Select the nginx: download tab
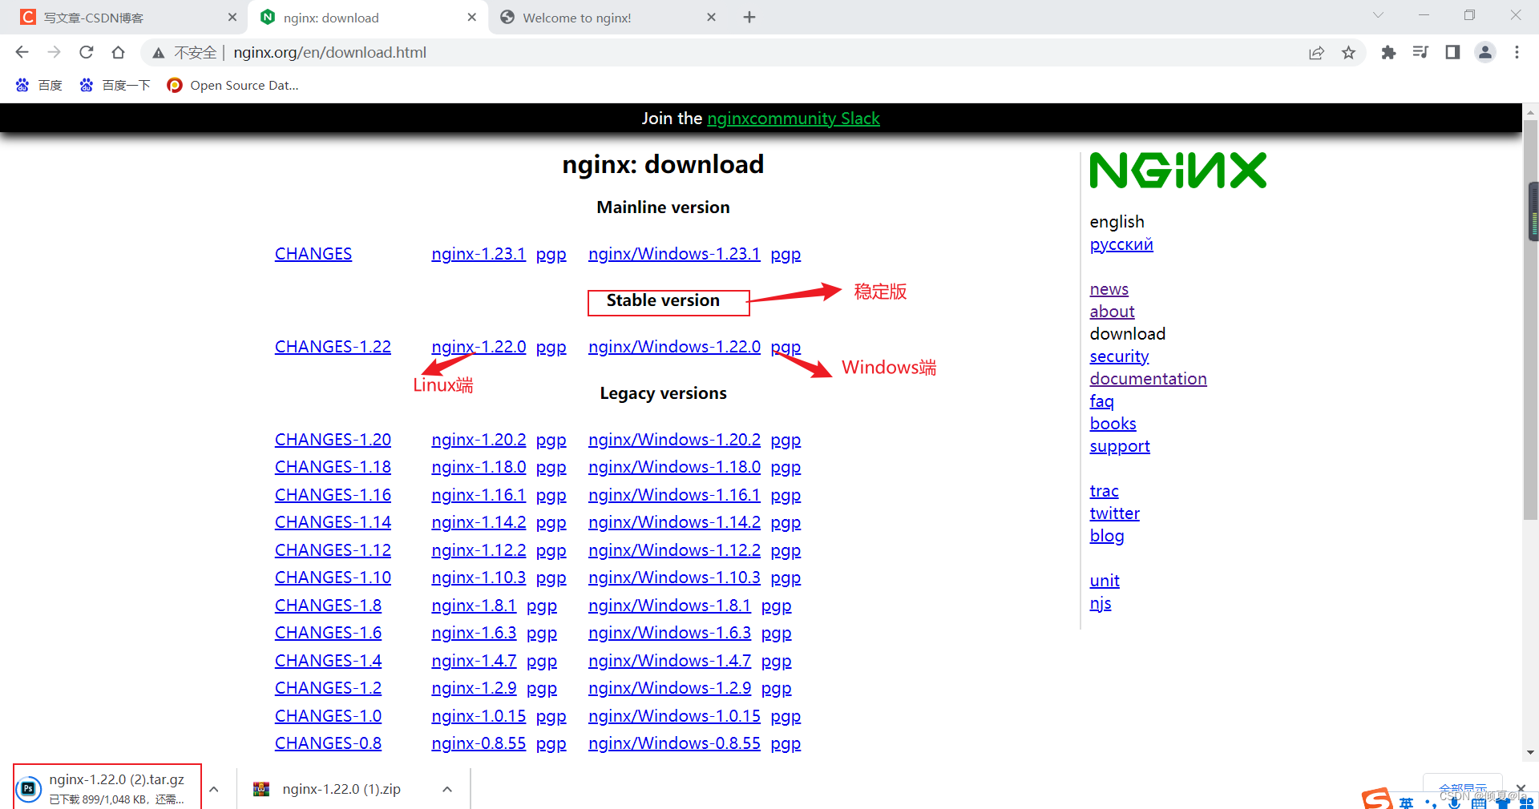The height and width of the screenshot is (809, 1539). coord(367,17)
